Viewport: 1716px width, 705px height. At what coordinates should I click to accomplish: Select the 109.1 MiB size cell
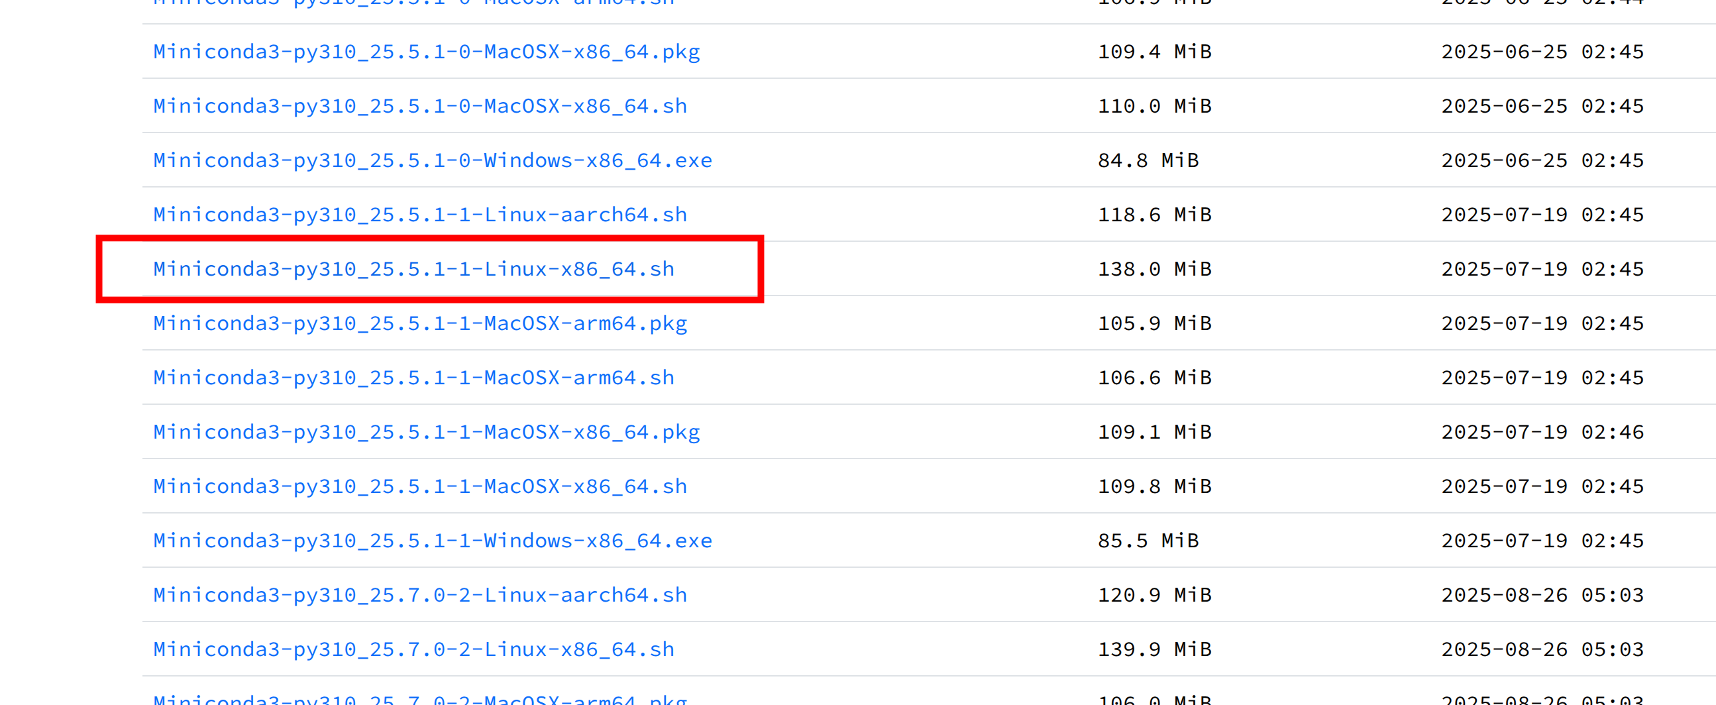pyautogui.click(x=1154, y=432)
